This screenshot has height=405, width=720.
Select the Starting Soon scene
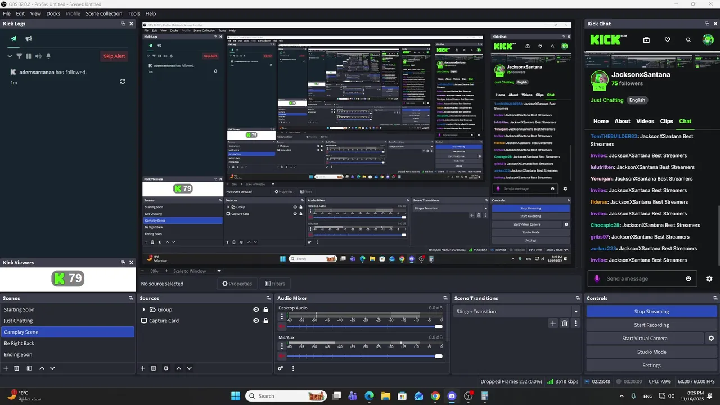pyautogui.click(x=67, y=309)
